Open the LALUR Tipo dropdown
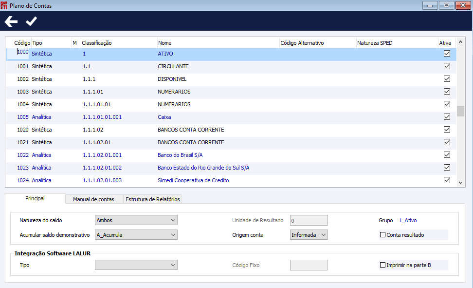Image resolution: width=473 pixels, height=288 pixels. click(x=136, y=265)
